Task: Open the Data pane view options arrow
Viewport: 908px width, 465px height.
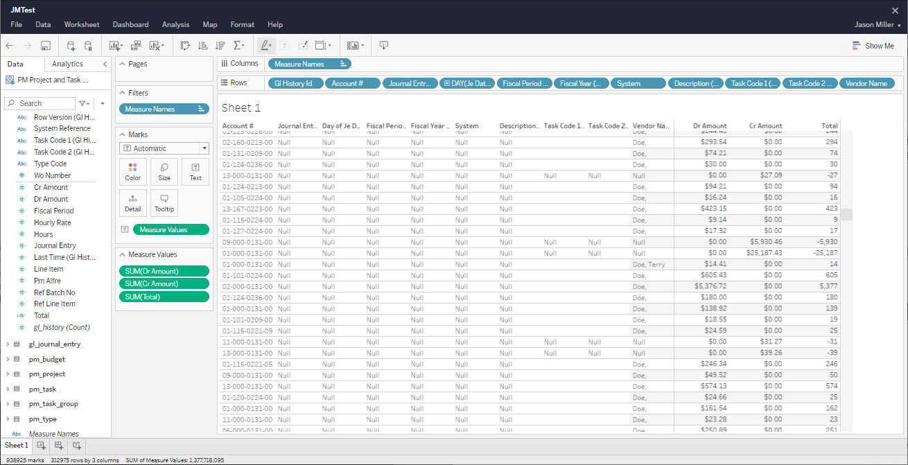Action: pyautogui.click(x=103, y=103)
